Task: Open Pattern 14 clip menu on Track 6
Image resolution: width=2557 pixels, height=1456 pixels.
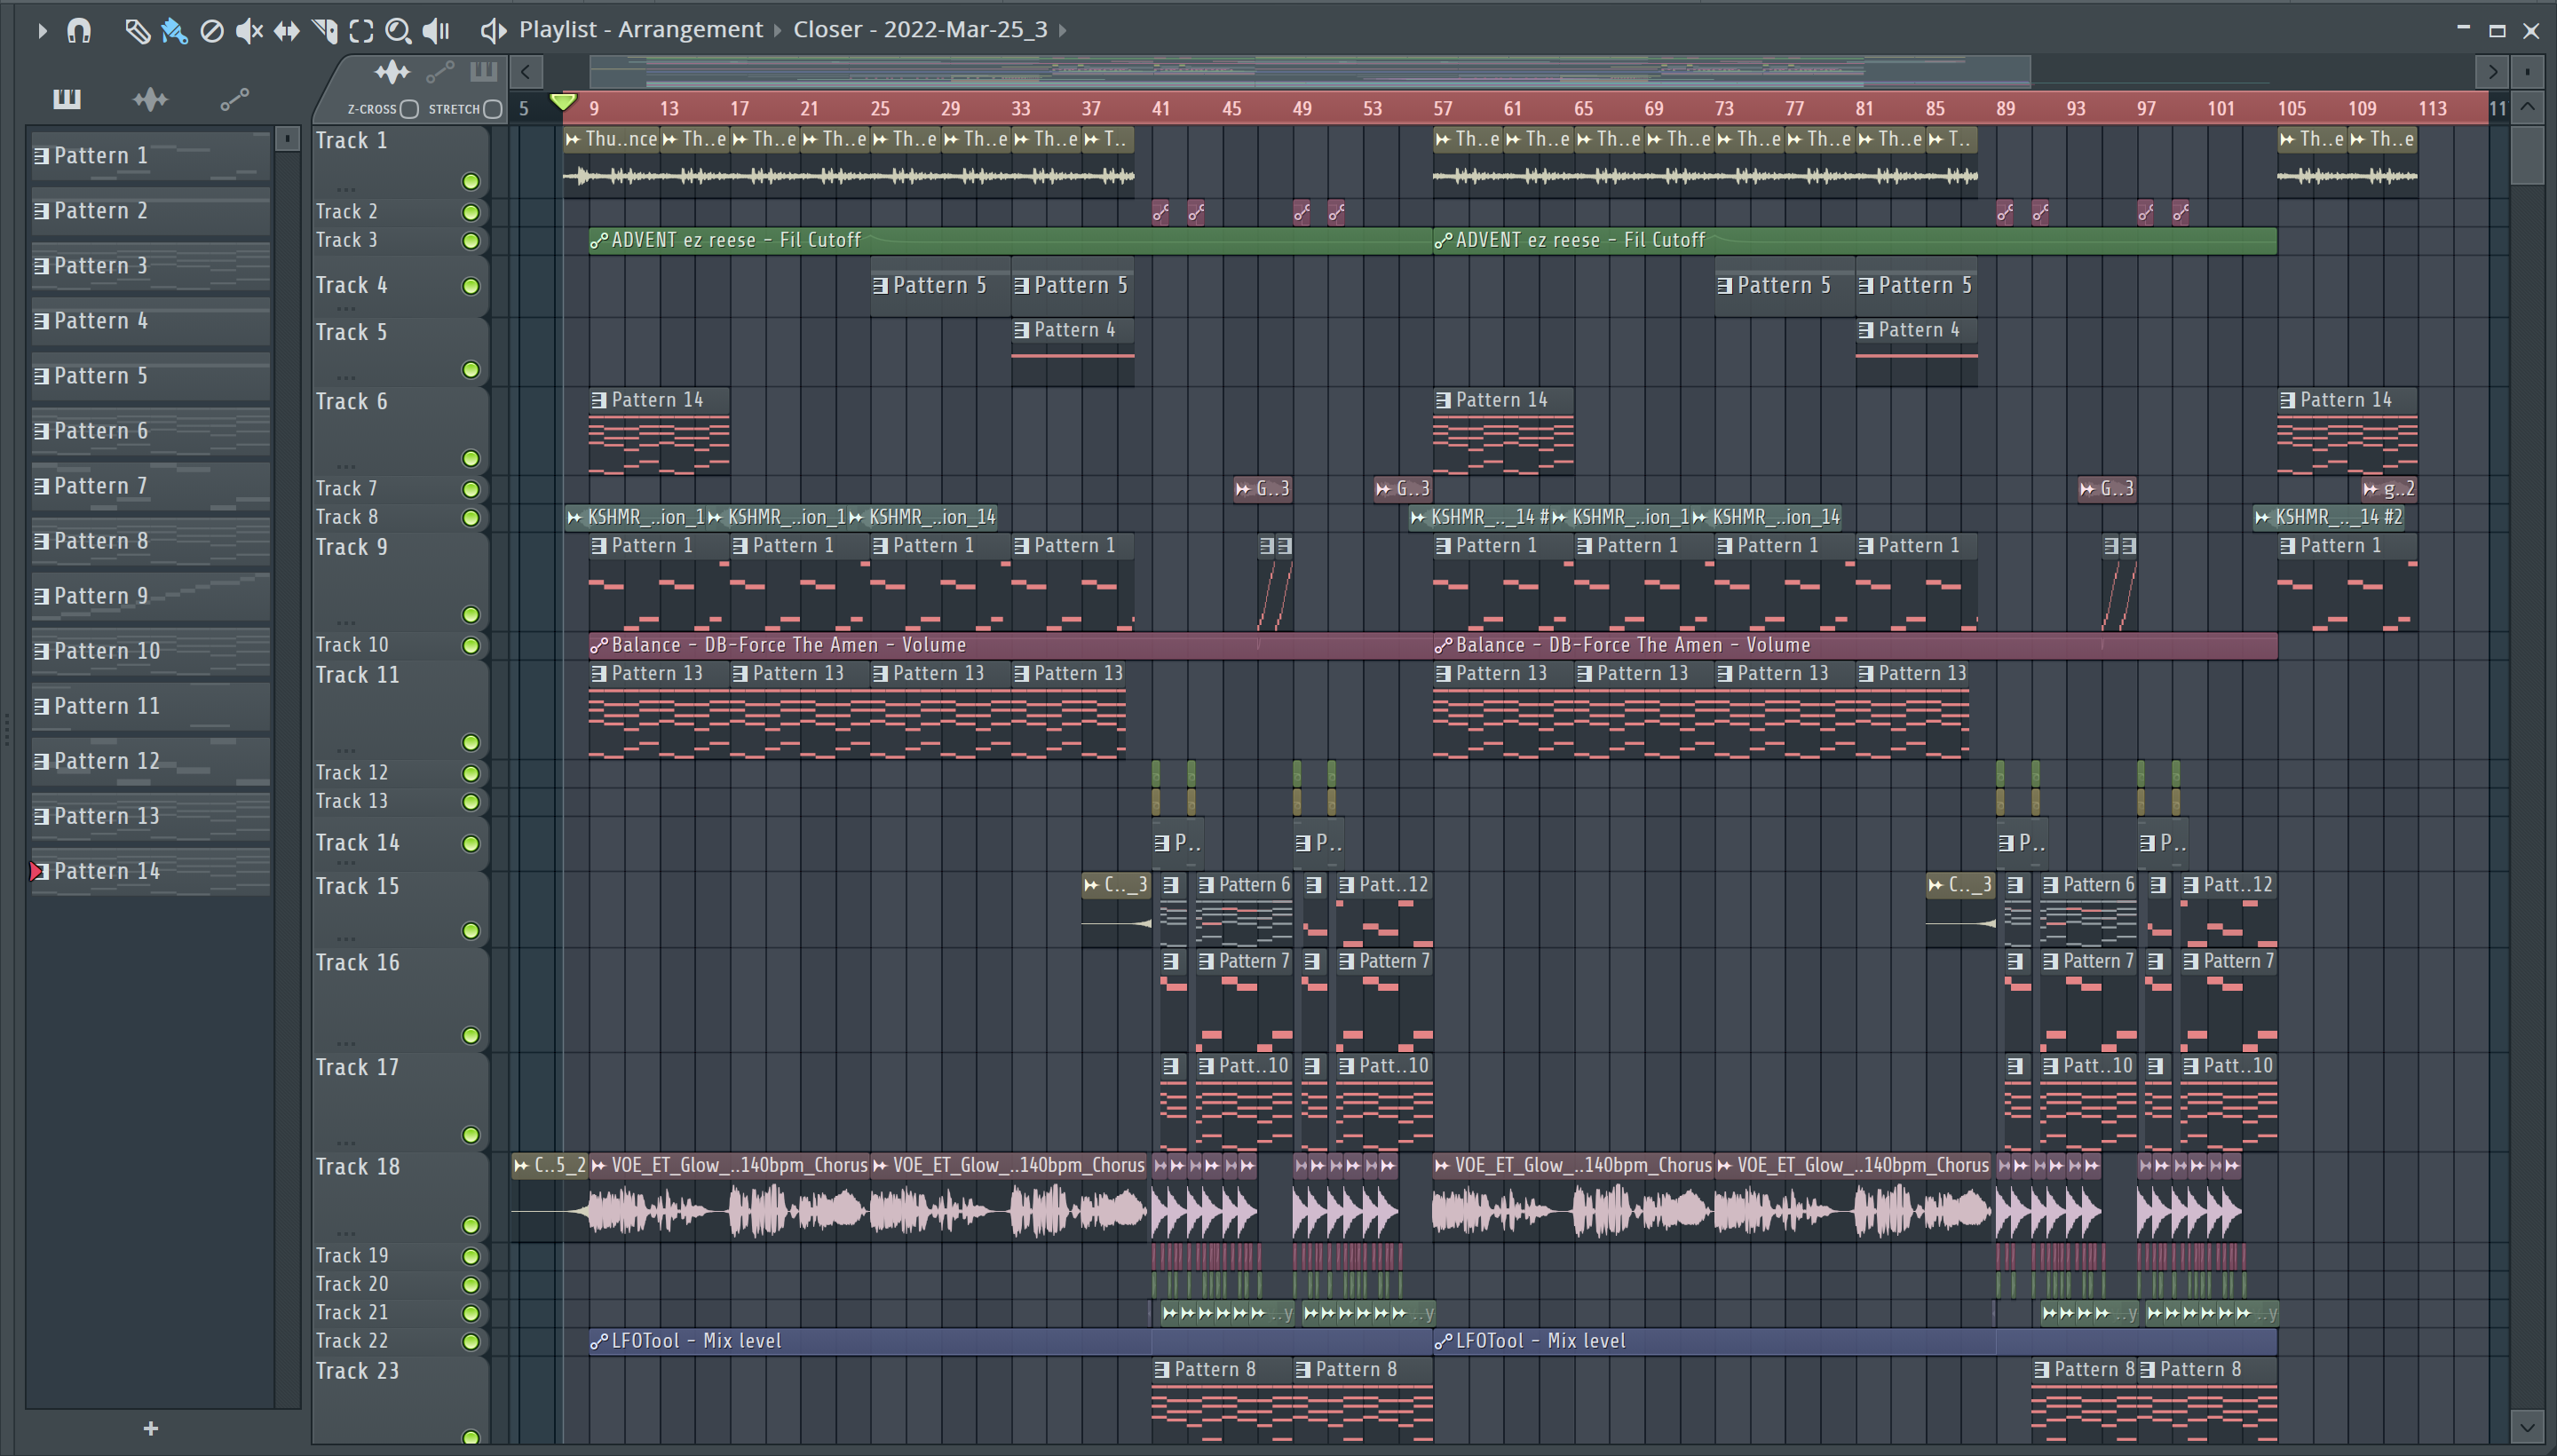Action: (x=599, y=400)
